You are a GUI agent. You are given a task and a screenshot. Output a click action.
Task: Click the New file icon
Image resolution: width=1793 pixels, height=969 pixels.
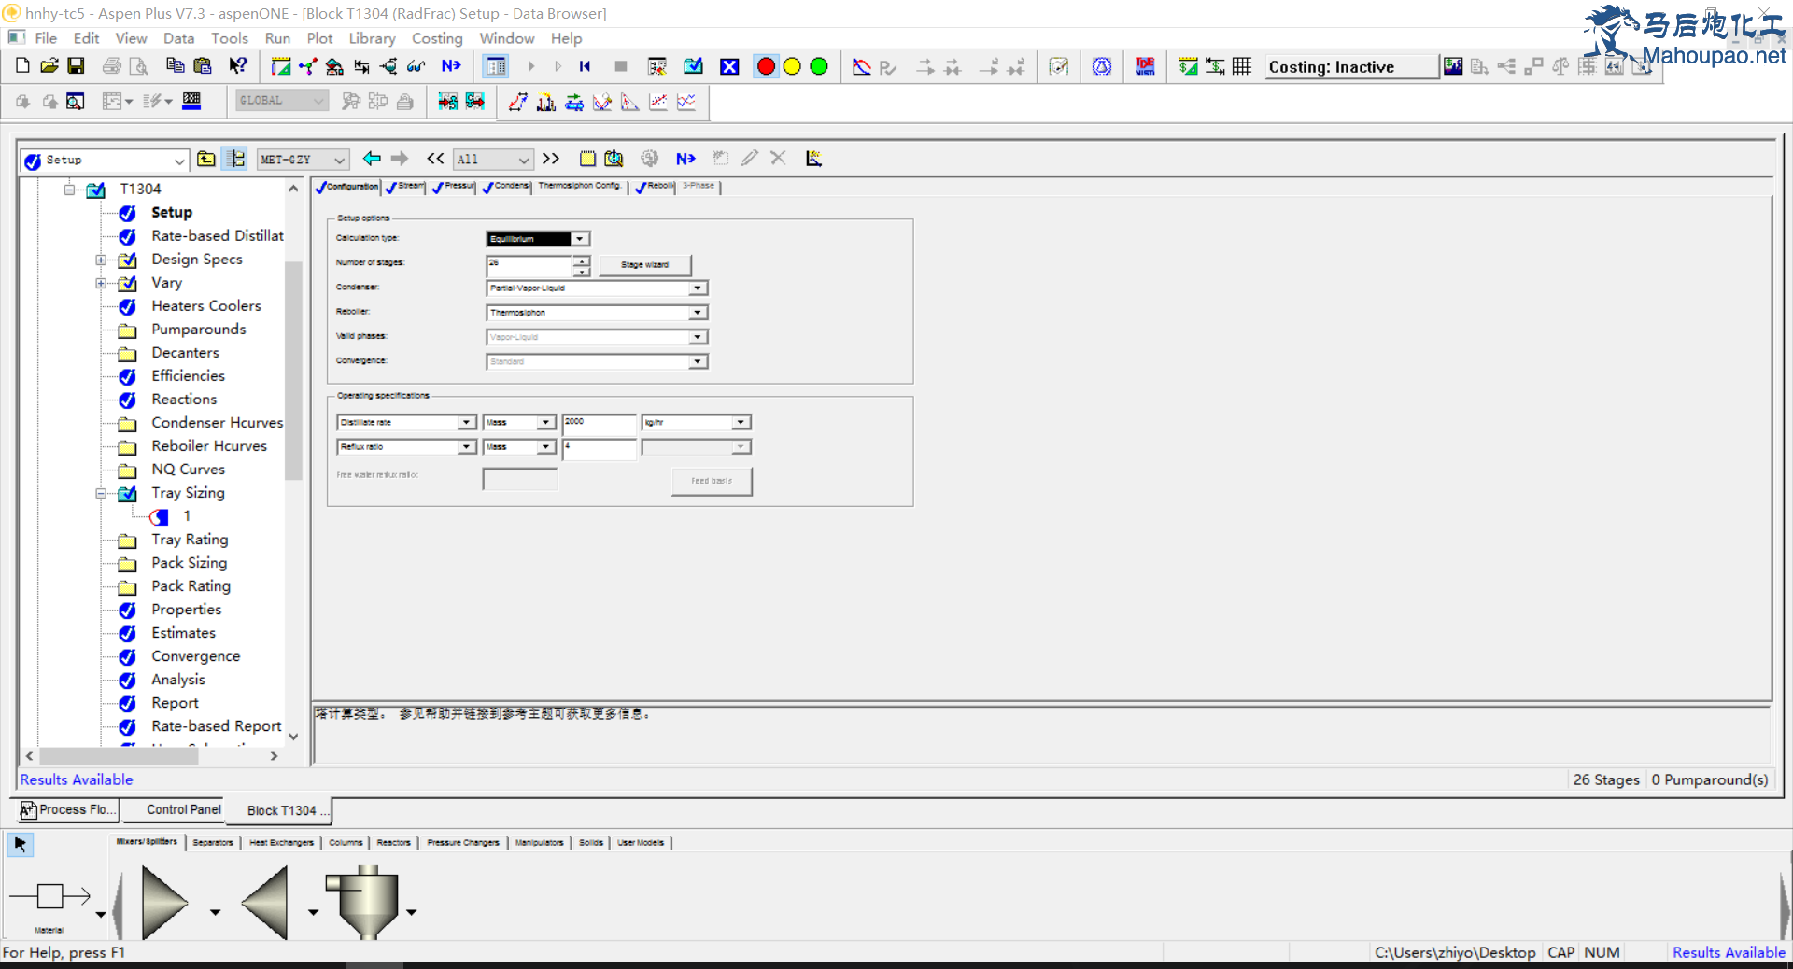click(x=22, y=65)
